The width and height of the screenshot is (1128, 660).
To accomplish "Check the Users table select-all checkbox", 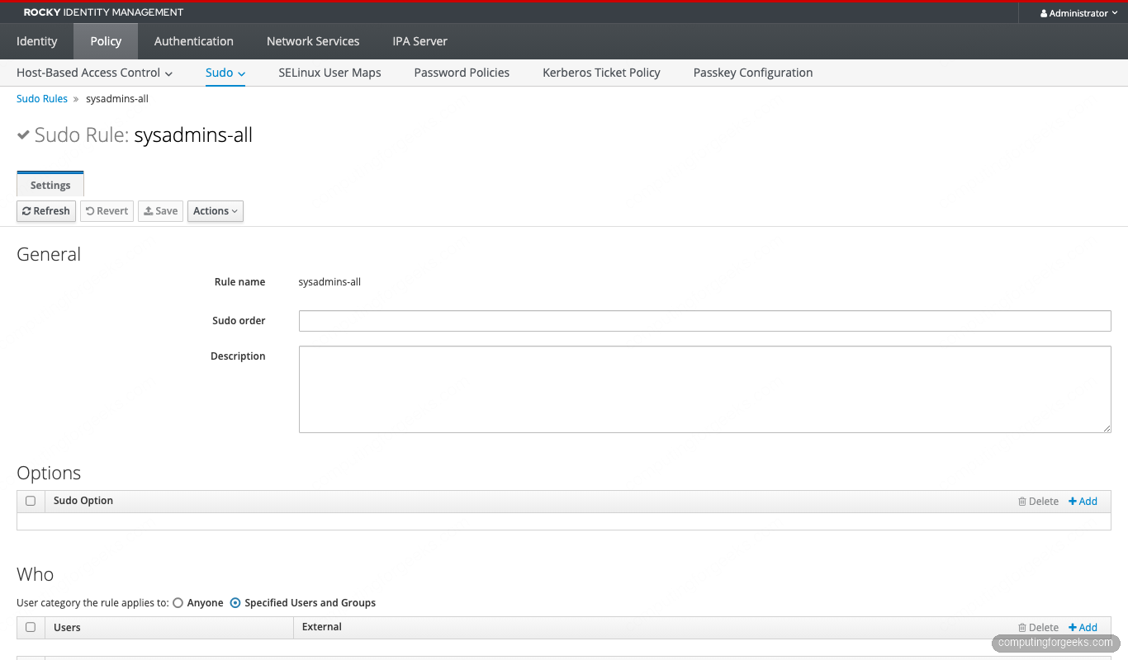I will click(31, 627).
